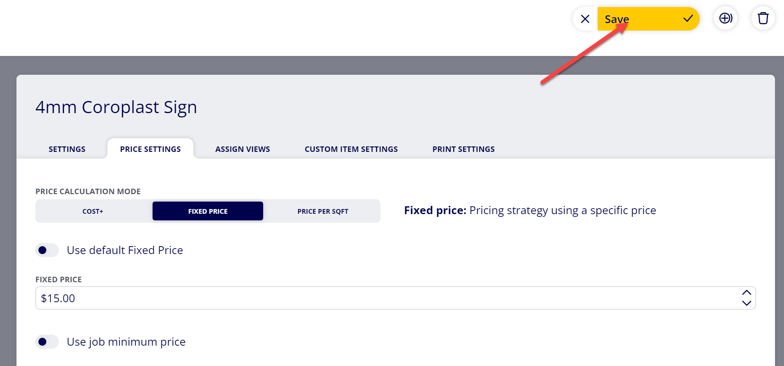Click the yellow Save button
Screen dimensions: 784x366
click(648, 19)
